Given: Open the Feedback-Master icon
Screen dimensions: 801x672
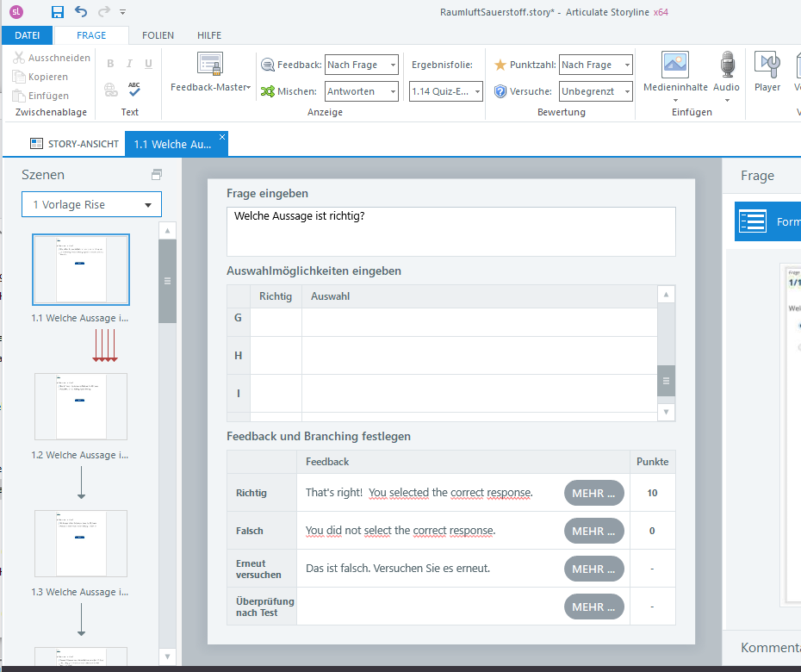Looking at the screenshot, I should coord(210,65).
